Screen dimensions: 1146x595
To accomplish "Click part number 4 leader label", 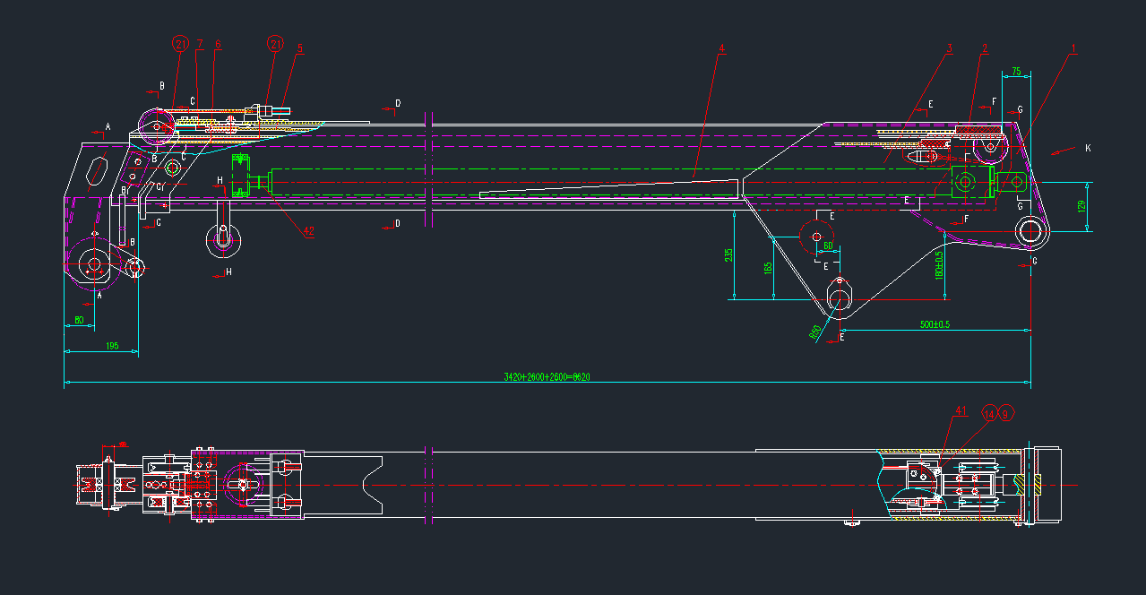I will [x=720, y=48].
